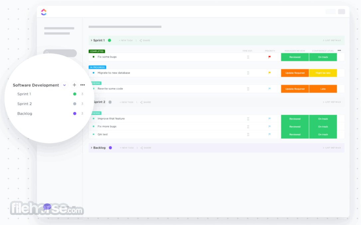This screenshot has width=361, height=225.
Task: Click the Manager Review column header
Action: (x=295, y=51)
